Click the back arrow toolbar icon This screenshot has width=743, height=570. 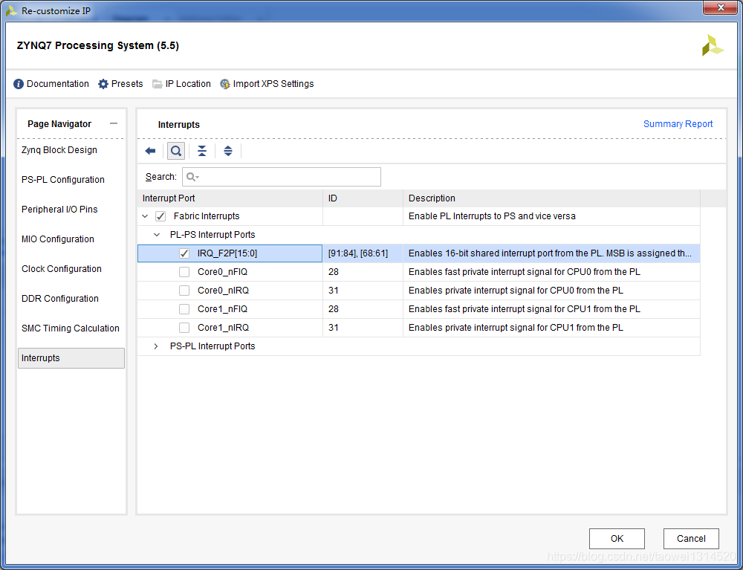pos(150,151)
